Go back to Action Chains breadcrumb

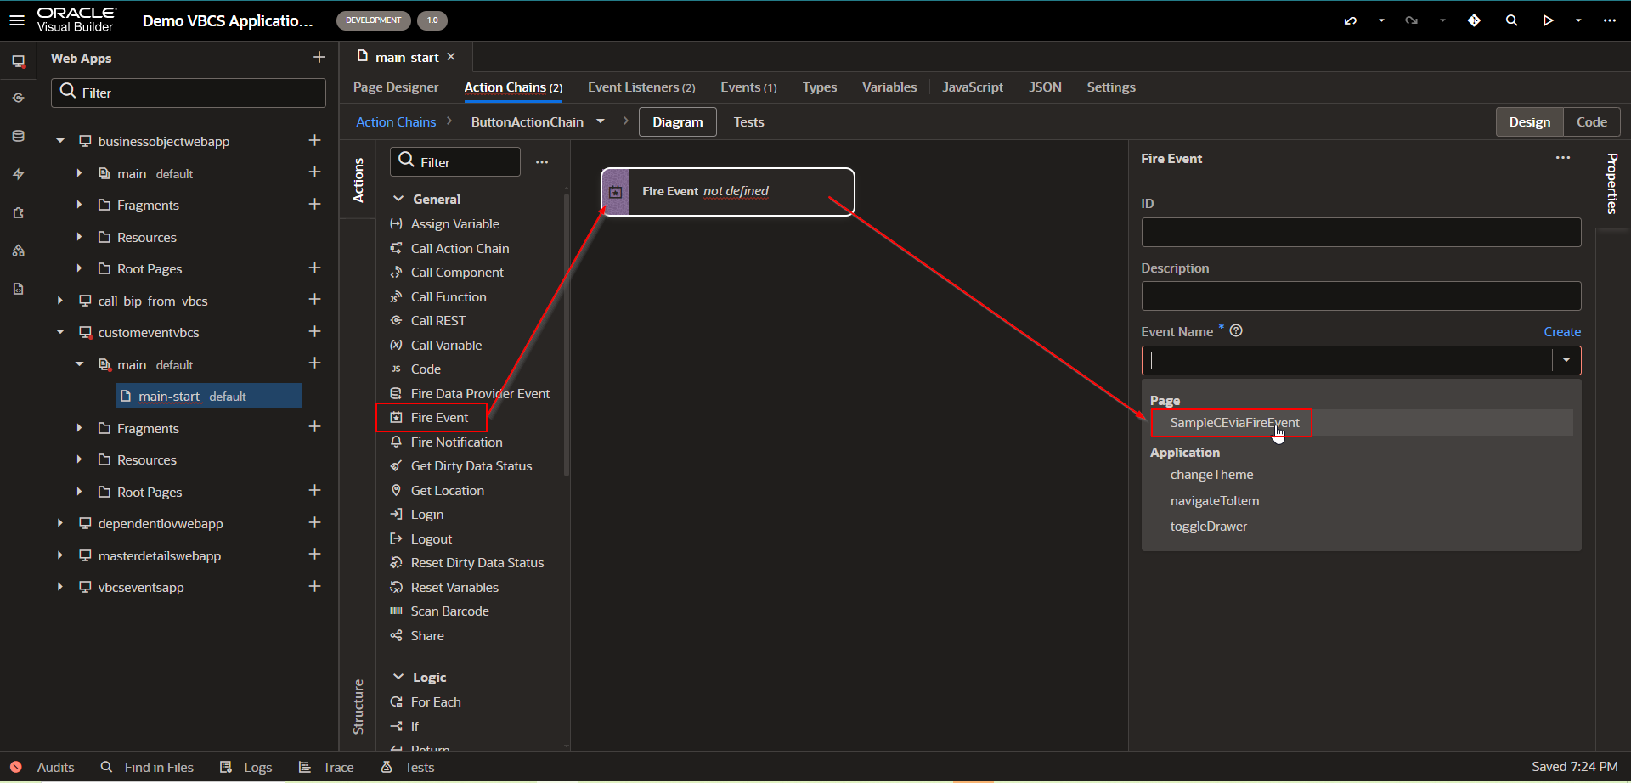point(396,122)
